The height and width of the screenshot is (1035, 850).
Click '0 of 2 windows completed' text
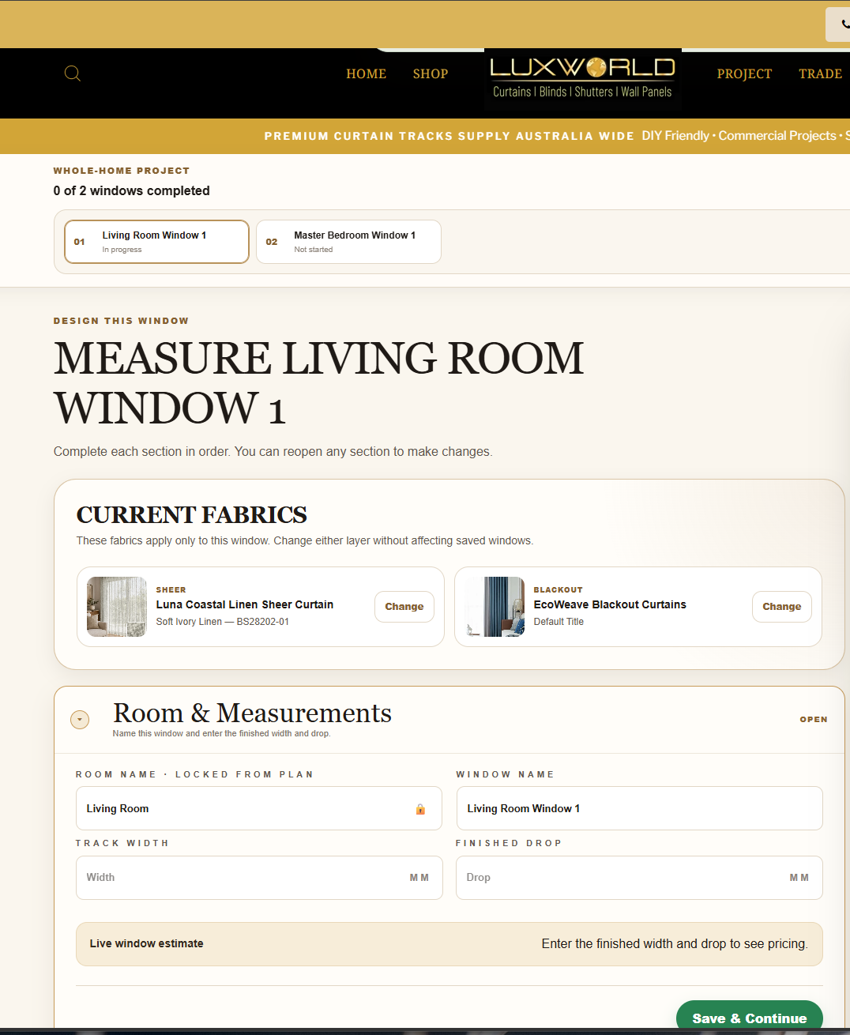(132, 190)
